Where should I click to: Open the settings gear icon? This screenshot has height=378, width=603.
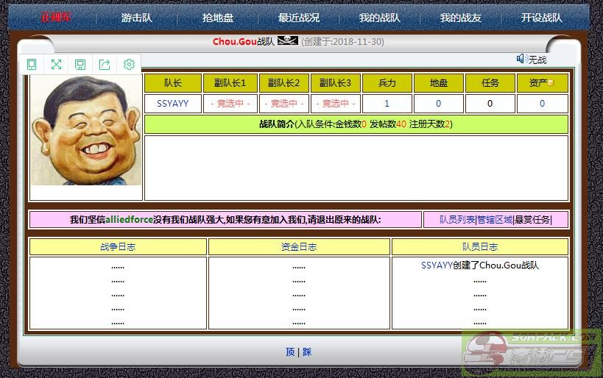click(129, 65)
